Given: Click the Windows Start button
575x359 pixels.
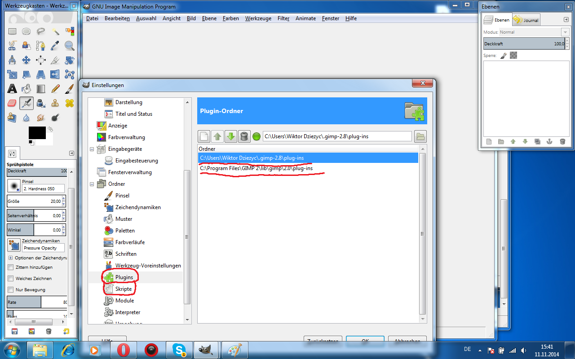Looking at the screenshot, I should coord(11,350).
